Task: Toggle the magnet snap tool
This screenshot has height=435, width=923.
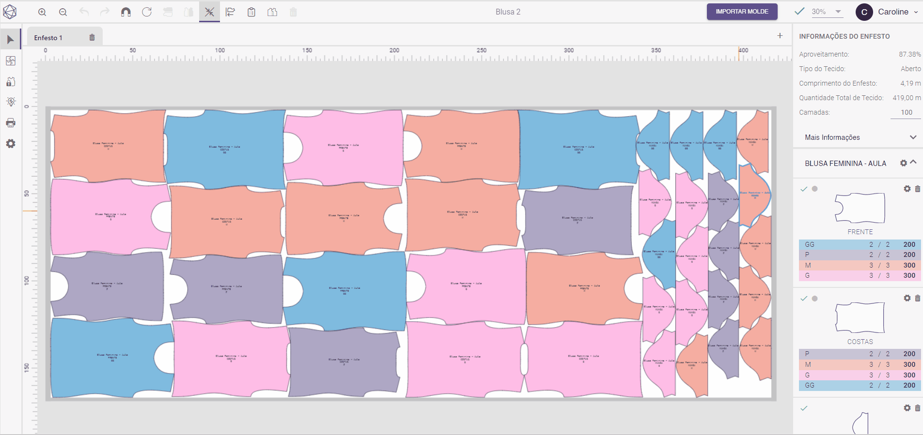Action: 126,12
